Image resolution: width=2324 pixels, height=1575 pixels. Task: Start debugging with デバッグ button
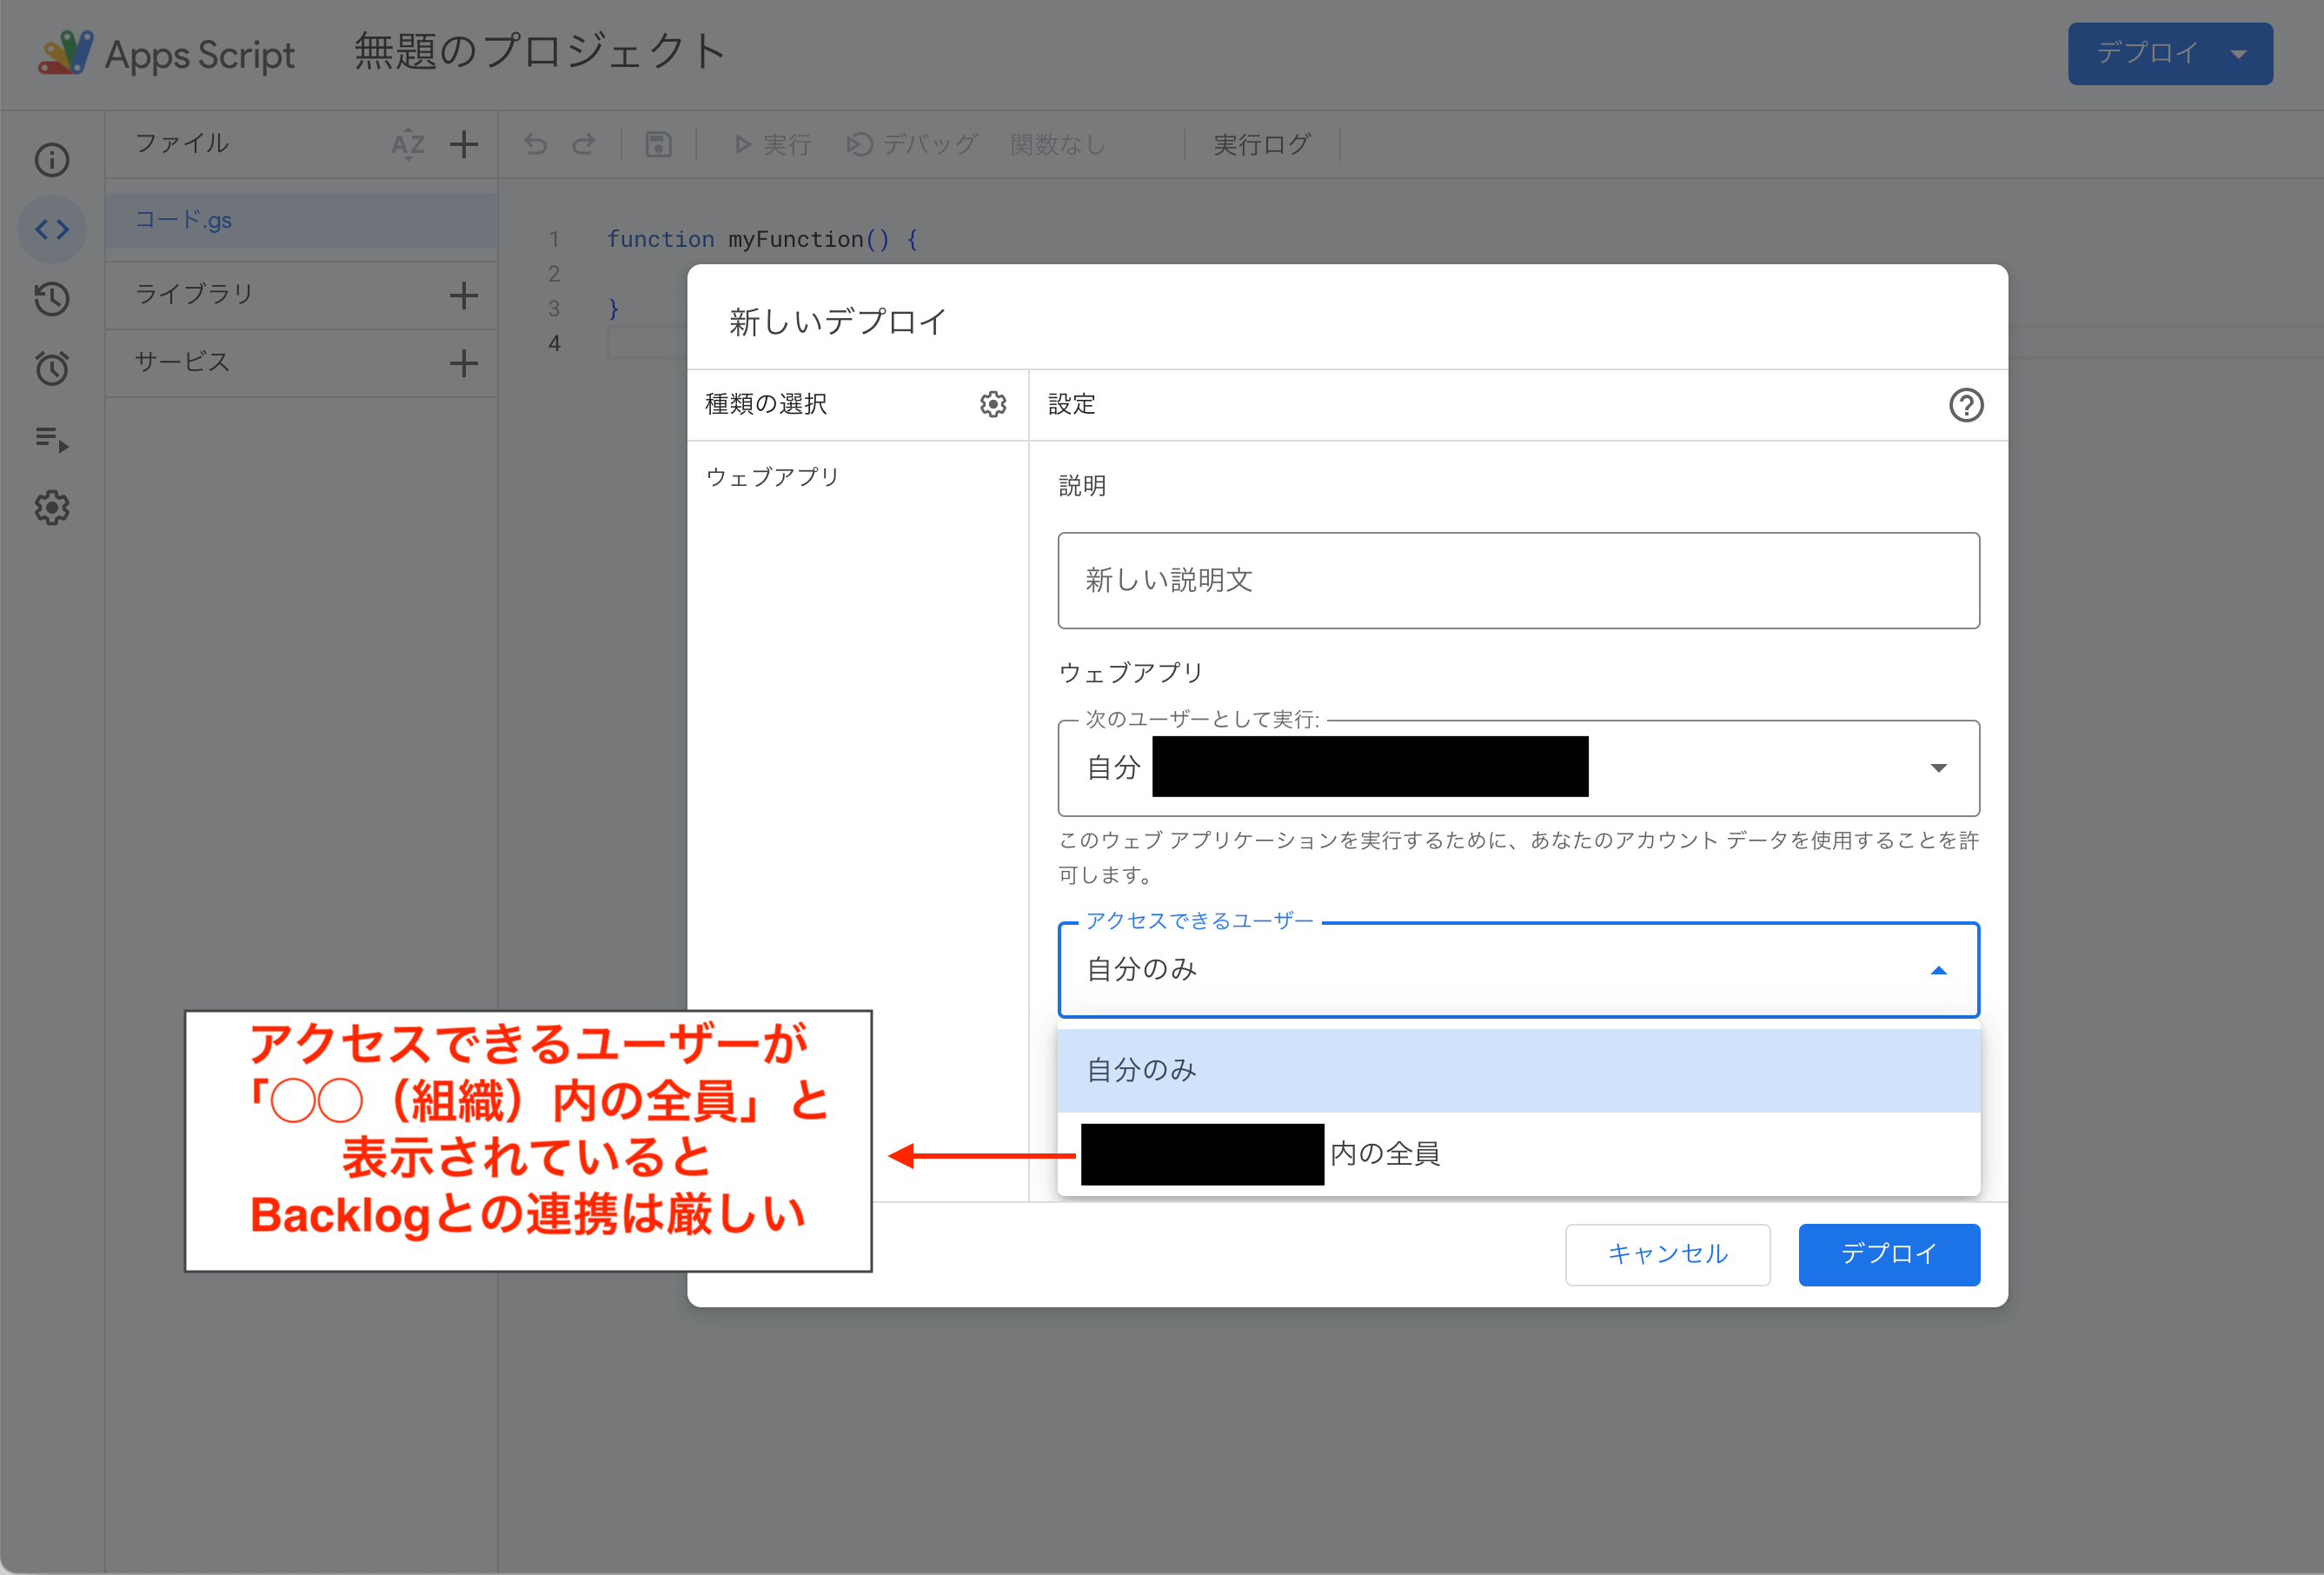click(x=912, y=145)
